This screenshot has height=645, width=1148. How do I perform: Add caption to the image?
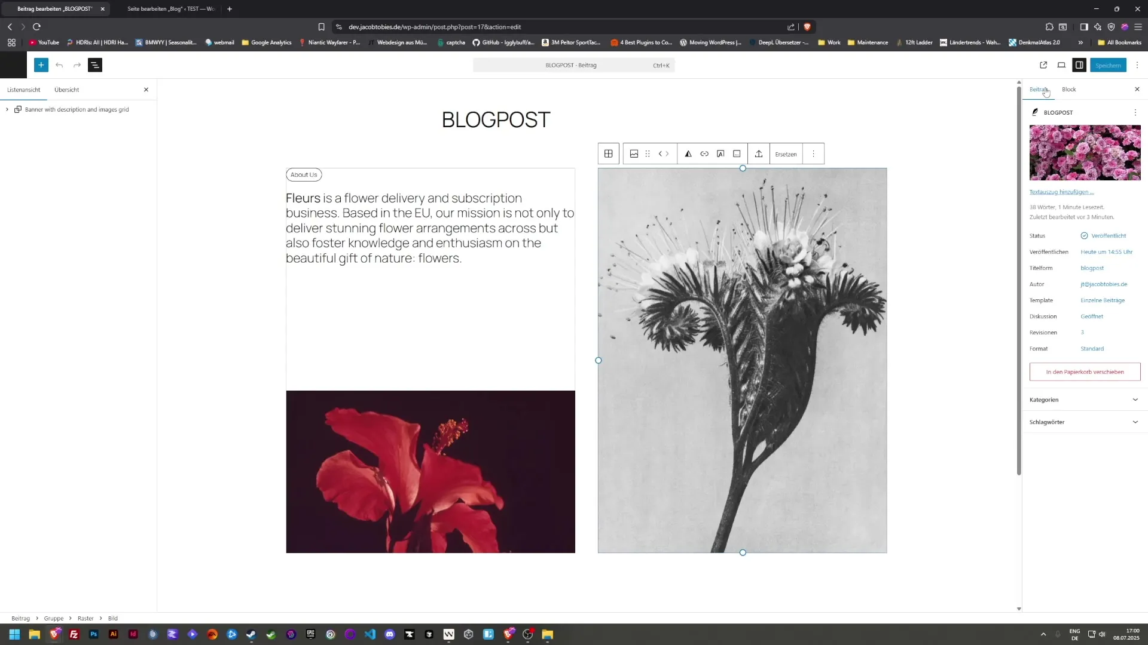point(737,154)
